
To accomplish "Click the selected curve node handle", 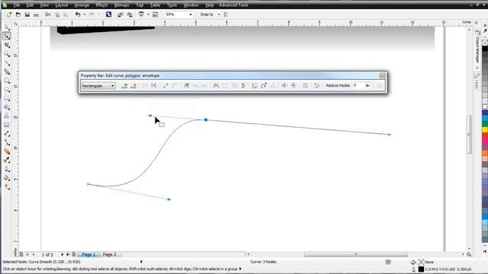I will (206, 119).
